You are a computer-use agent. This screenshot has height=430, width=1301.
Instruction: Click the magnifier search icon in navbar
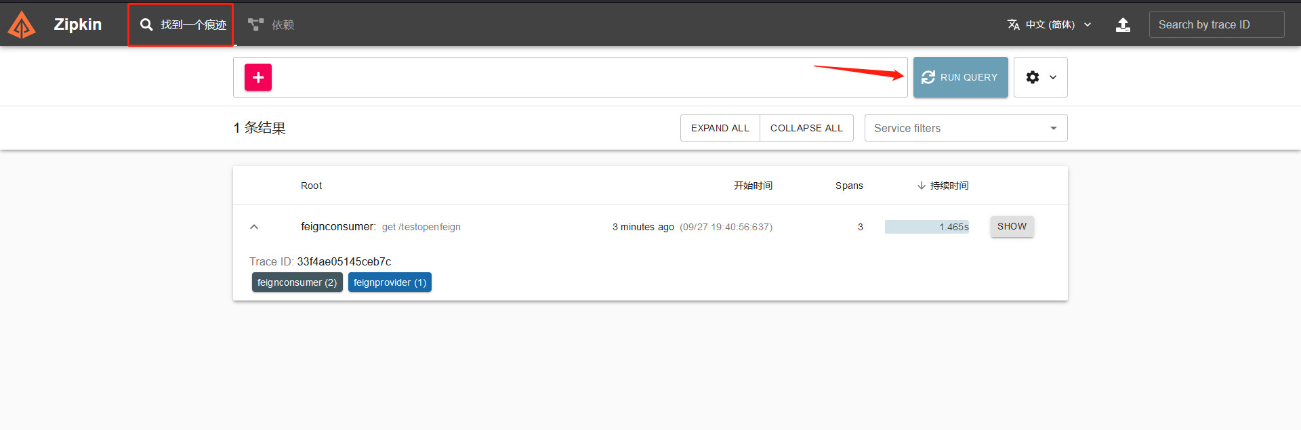click(x=146, y=25)
